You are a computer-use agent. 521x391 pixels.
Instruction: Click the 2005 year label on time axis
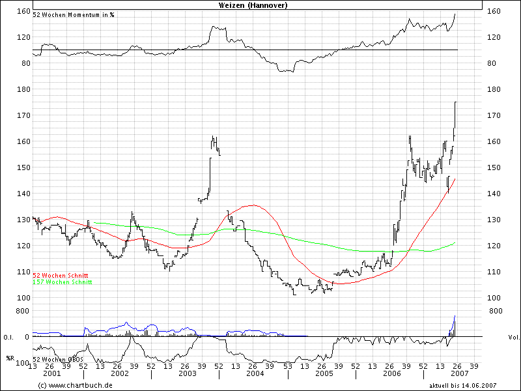(324, 375)
